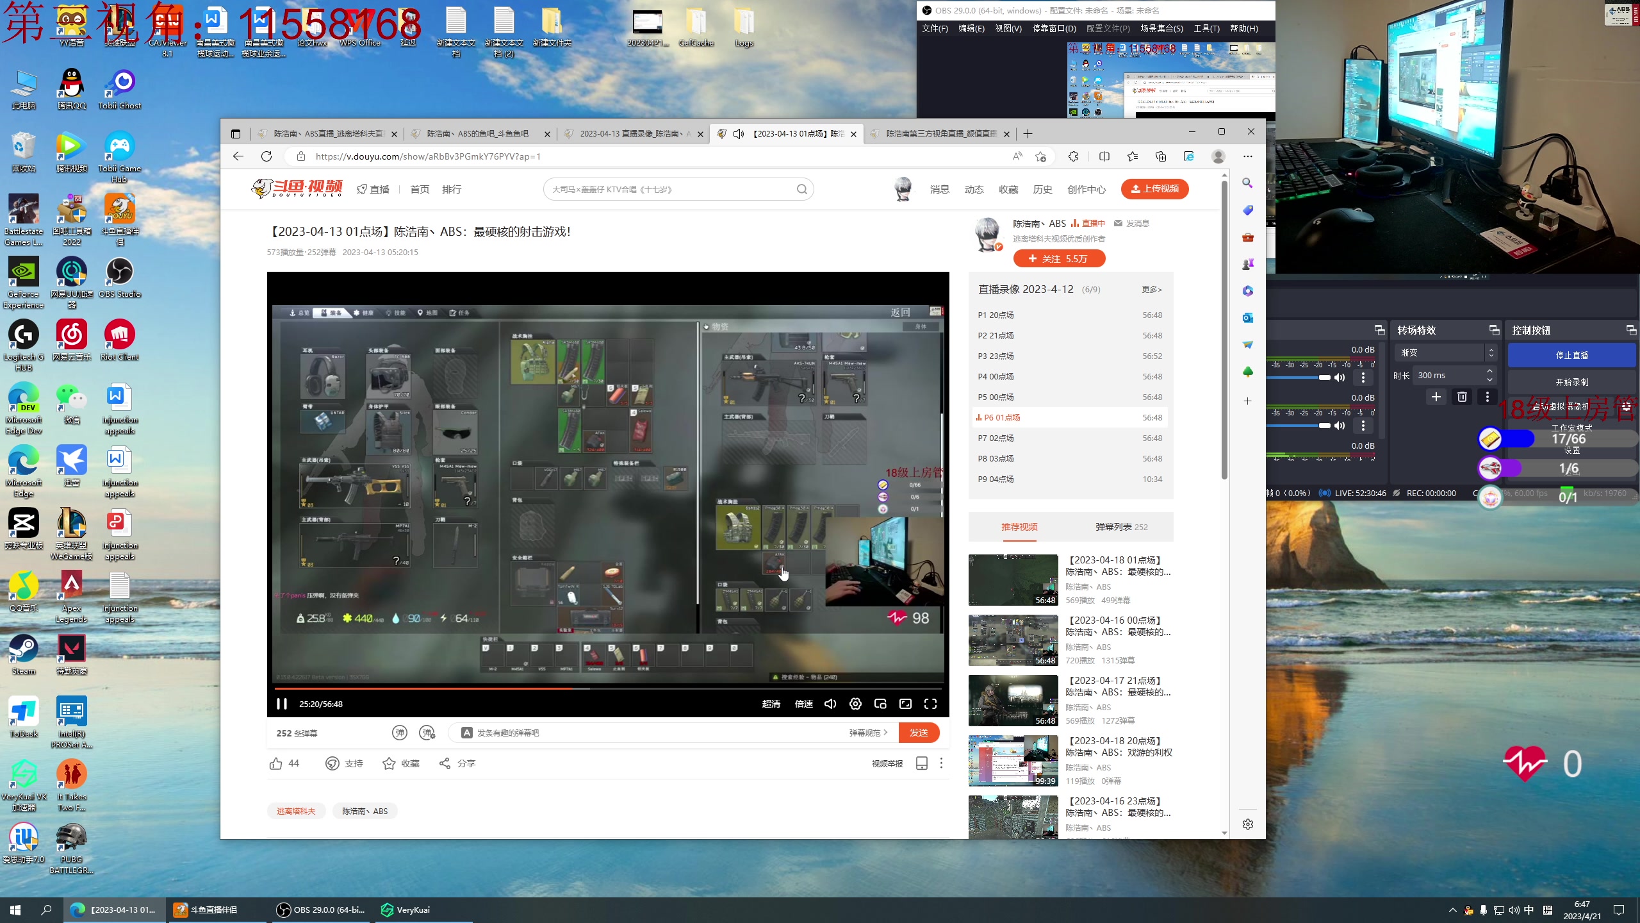Open OBS 工具(T) menu

1206,28
